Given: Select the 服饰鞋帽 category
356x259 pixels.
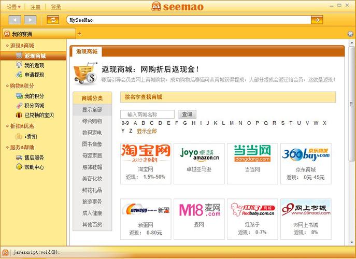Looking at the screenshot, I should [92, 167].
